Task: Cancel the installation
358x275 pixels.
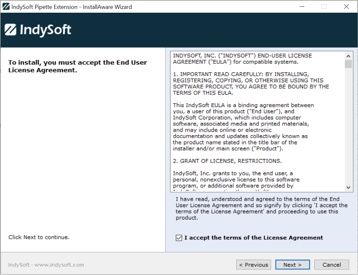Action: pyautogui.click(x=331, y=265)
